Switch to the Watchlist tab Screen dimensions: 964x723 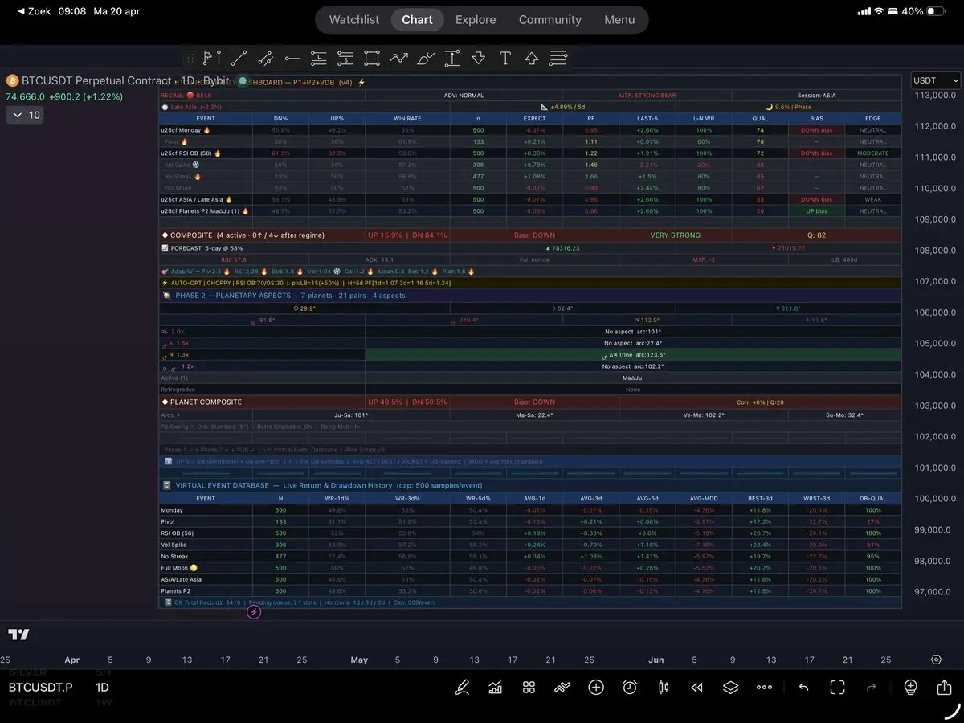[354, 20]
